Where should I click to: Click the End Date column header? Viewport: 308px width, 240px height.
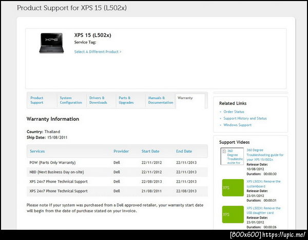(184, 151)
